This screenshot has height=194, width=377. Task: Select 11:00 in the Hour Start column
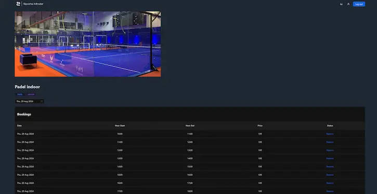120,142
